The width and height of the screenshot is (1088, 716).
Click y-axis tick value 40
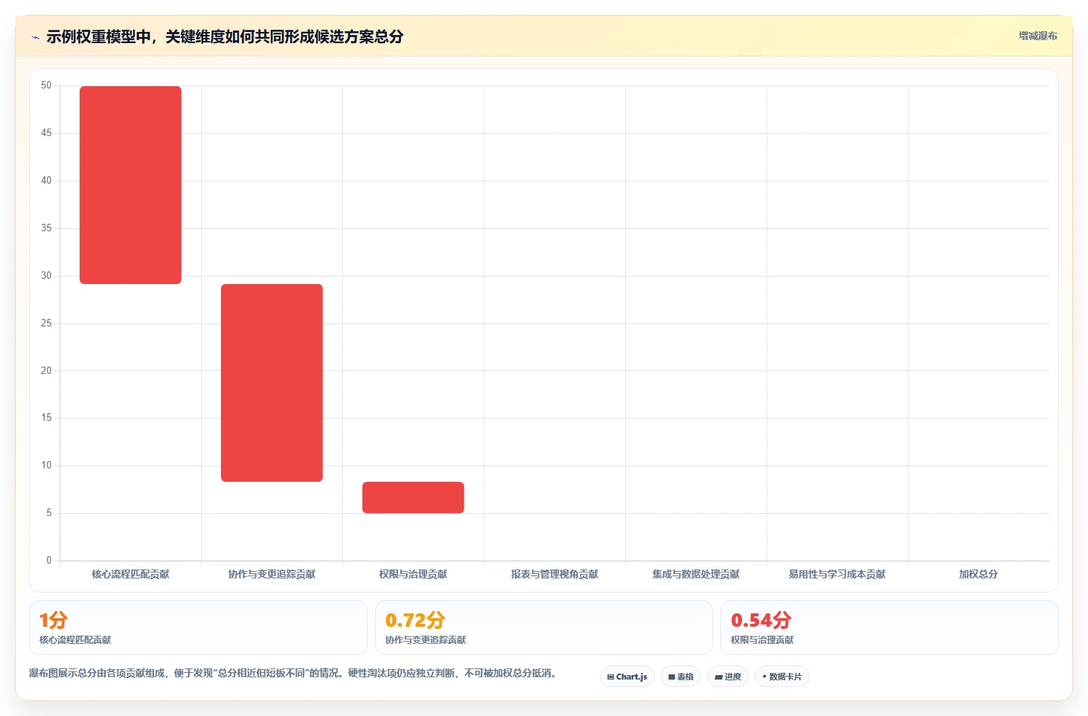click(46, 181)
